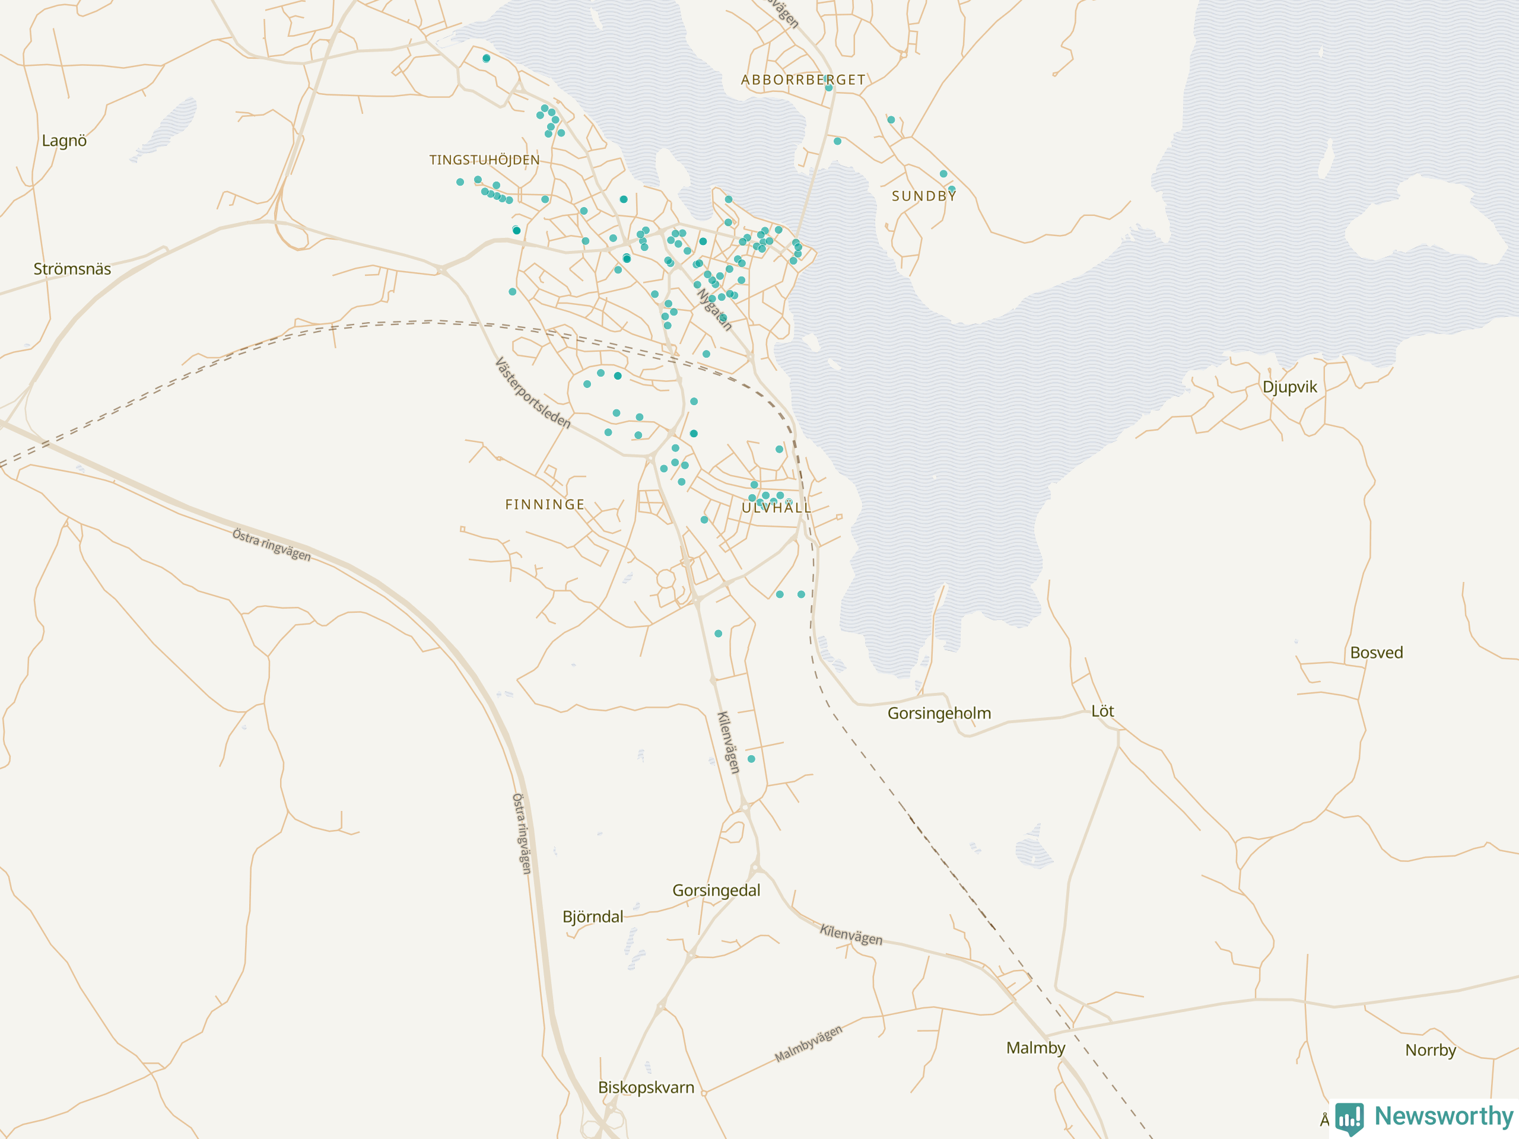Select the Biskopskvarn place label

646,1087
